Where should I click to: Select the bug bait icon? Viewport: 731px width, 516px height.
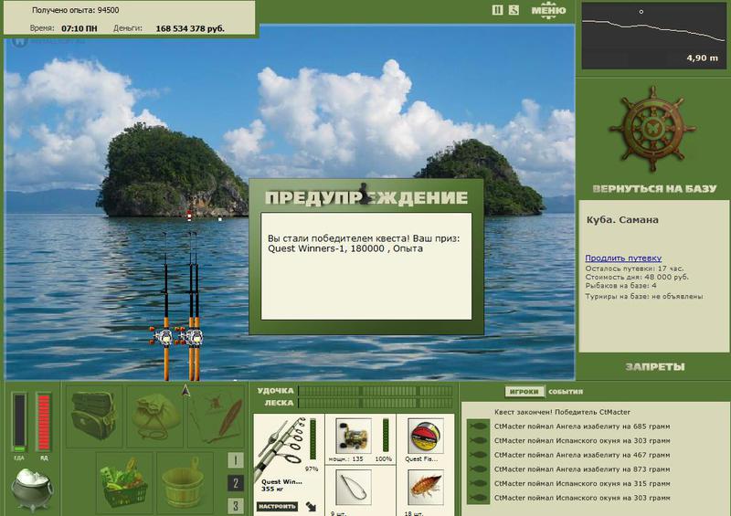click(x=425, y=488)
